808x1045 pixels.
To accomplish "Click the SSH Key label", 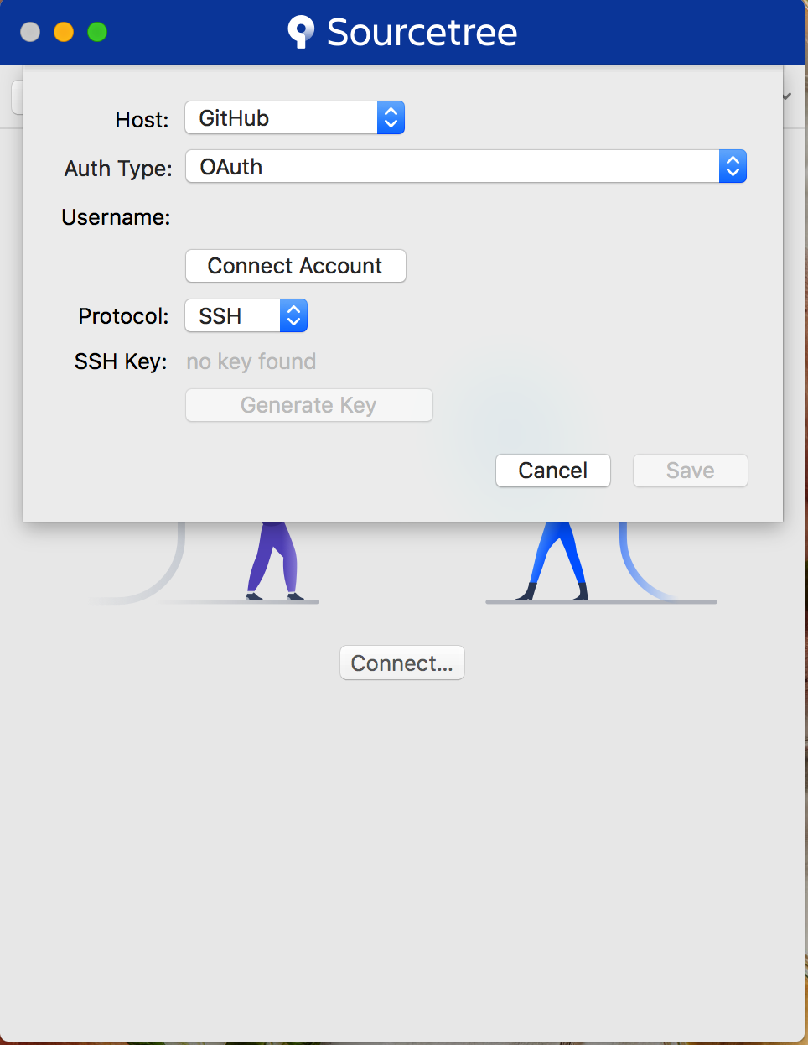I will [x=121, y=361].
